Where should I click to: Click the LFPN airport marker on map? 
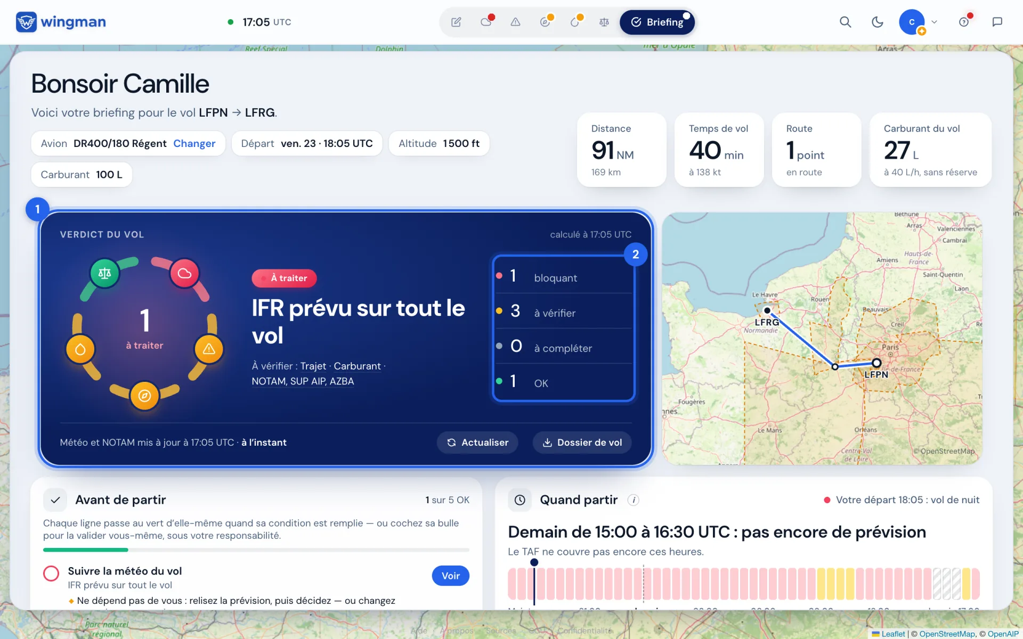876,363
